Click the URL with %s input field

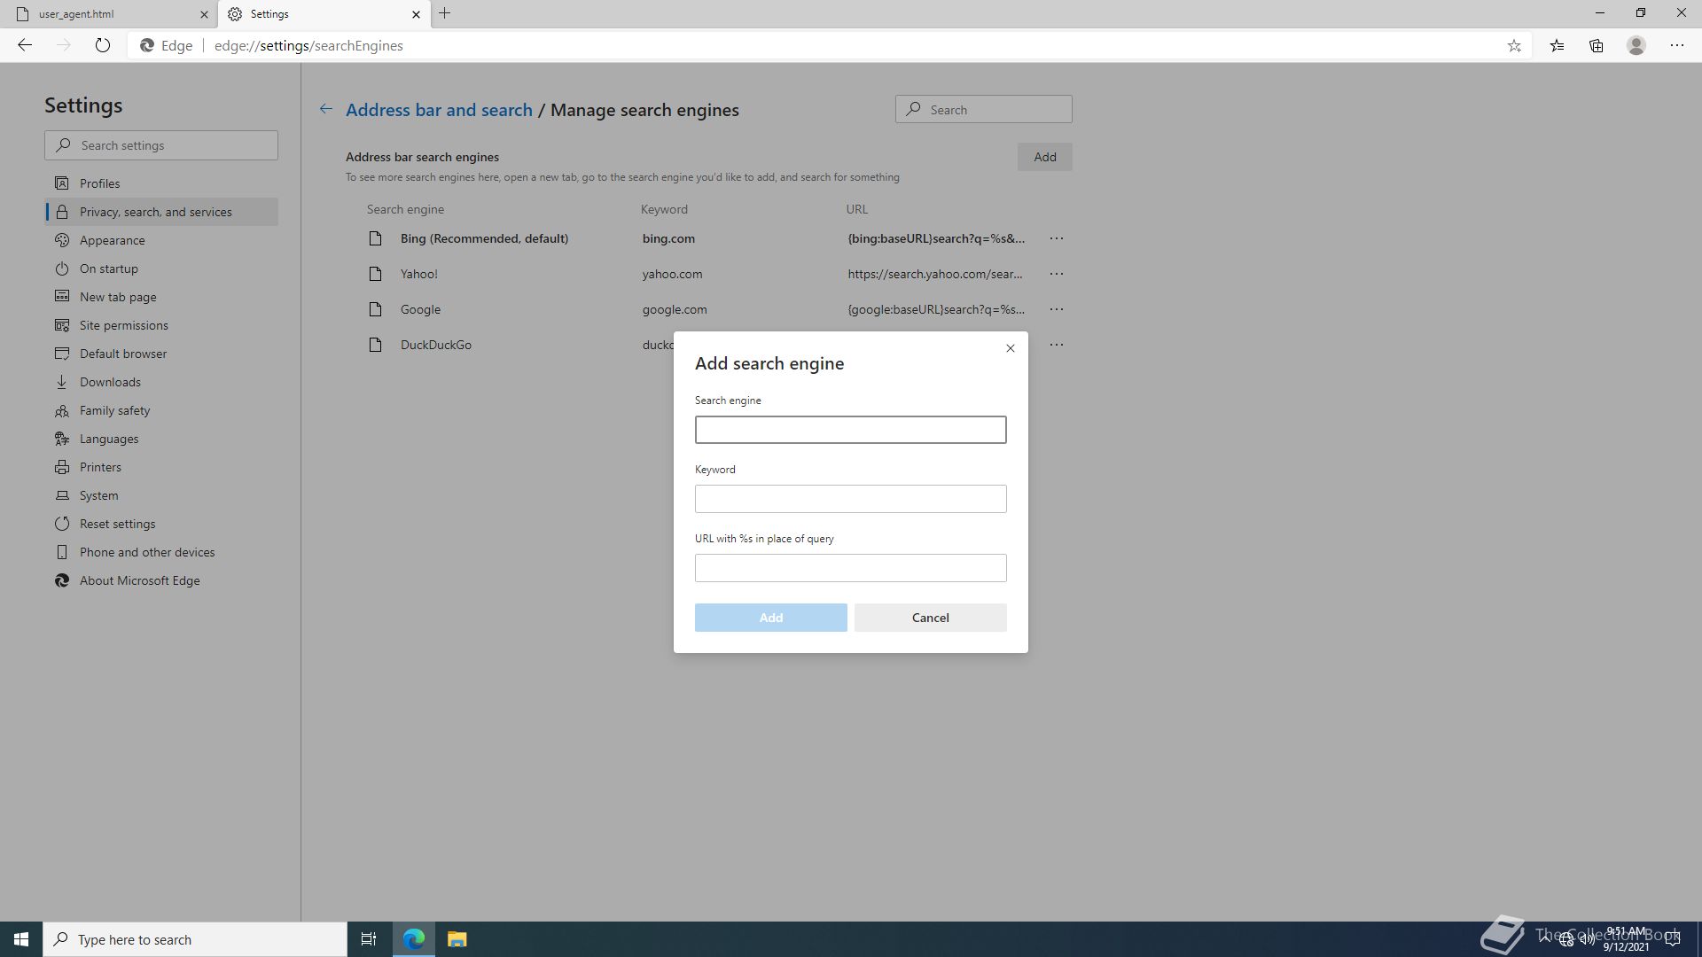click(x=850, y=568)
